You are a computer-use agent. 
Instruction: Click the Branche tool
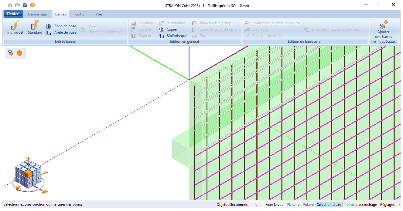(x=141, y=36)
